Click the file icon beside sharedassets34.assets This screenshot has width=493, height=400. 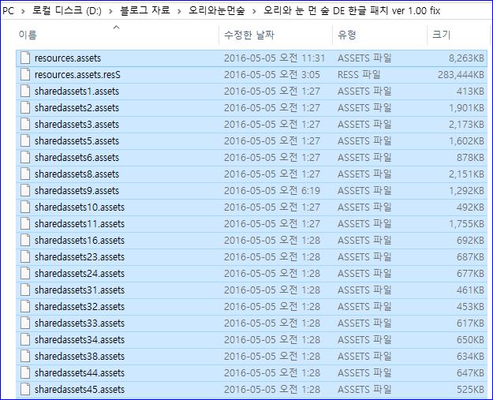tap(25, 339)
